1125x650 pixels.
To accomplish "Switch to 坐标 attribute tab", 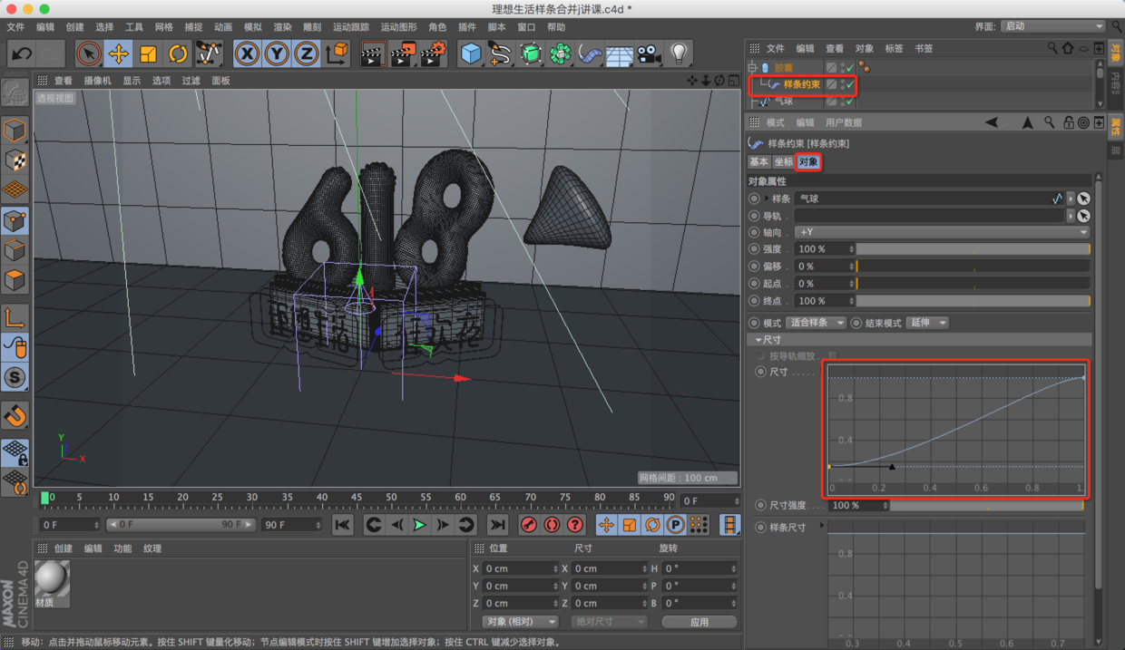I will pyautogui.click(x=783, y=162).
